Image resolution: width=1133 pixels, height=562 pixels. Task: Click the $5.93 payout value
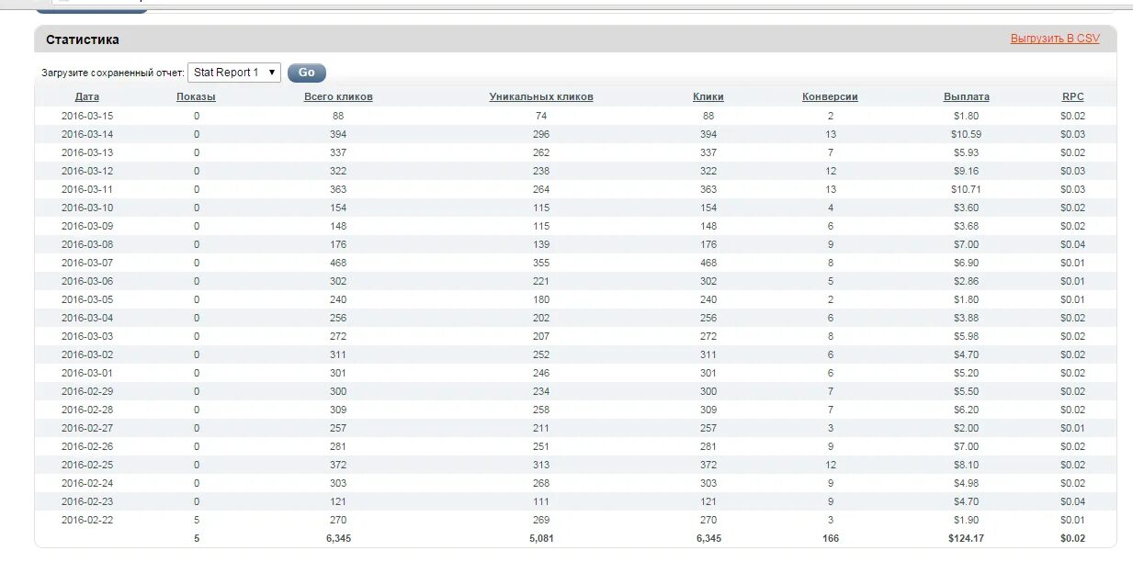coord(967,152)
